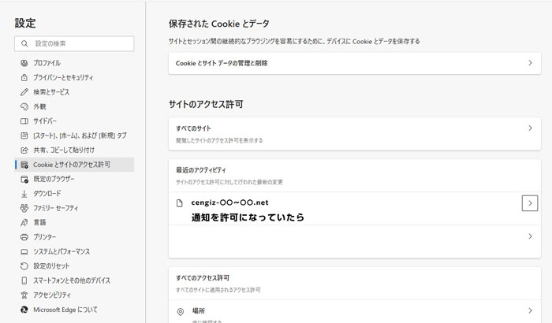Click the settings search field

[74, 43]
